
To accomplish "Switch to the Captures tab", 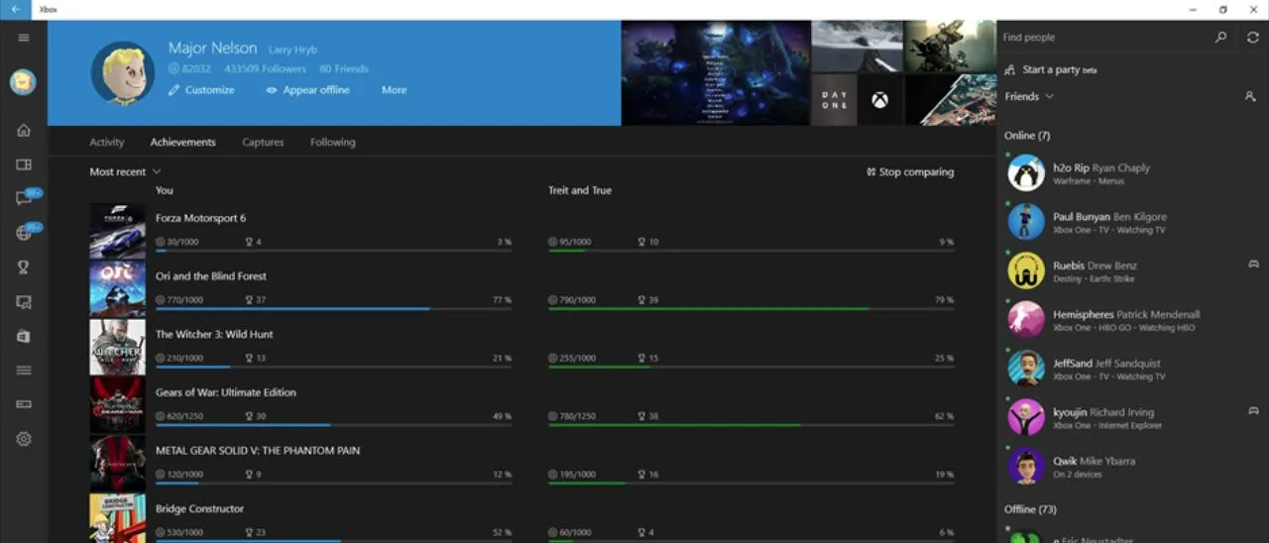I will [x=263, y=143].
